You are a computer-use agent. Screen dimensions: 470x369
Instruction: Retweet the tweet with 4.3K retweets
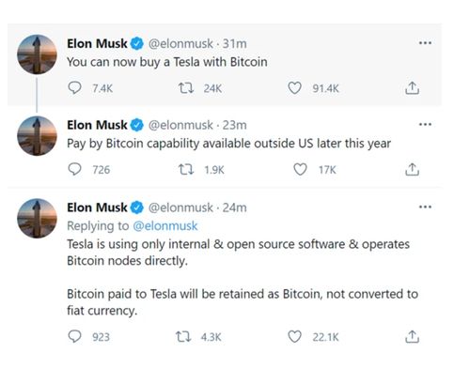(183, 337)
